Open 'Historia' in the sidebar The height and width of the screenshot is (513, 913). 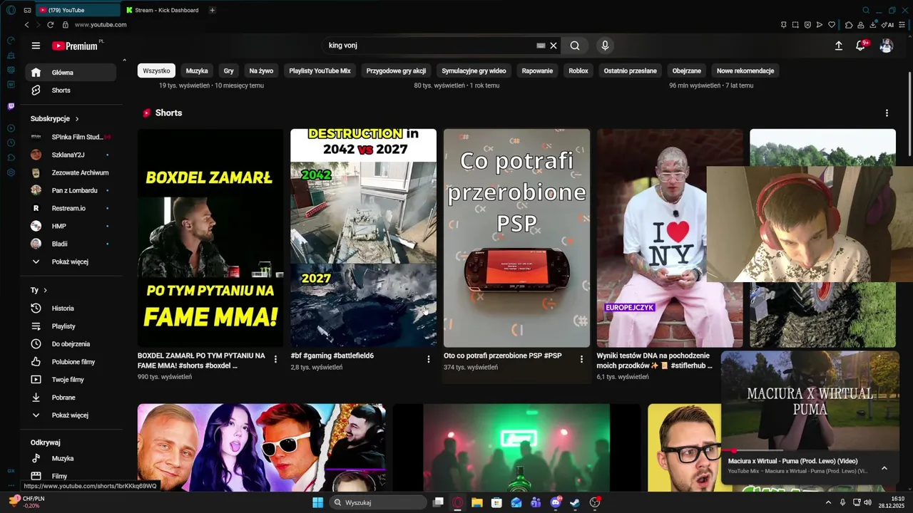point(71,309)
